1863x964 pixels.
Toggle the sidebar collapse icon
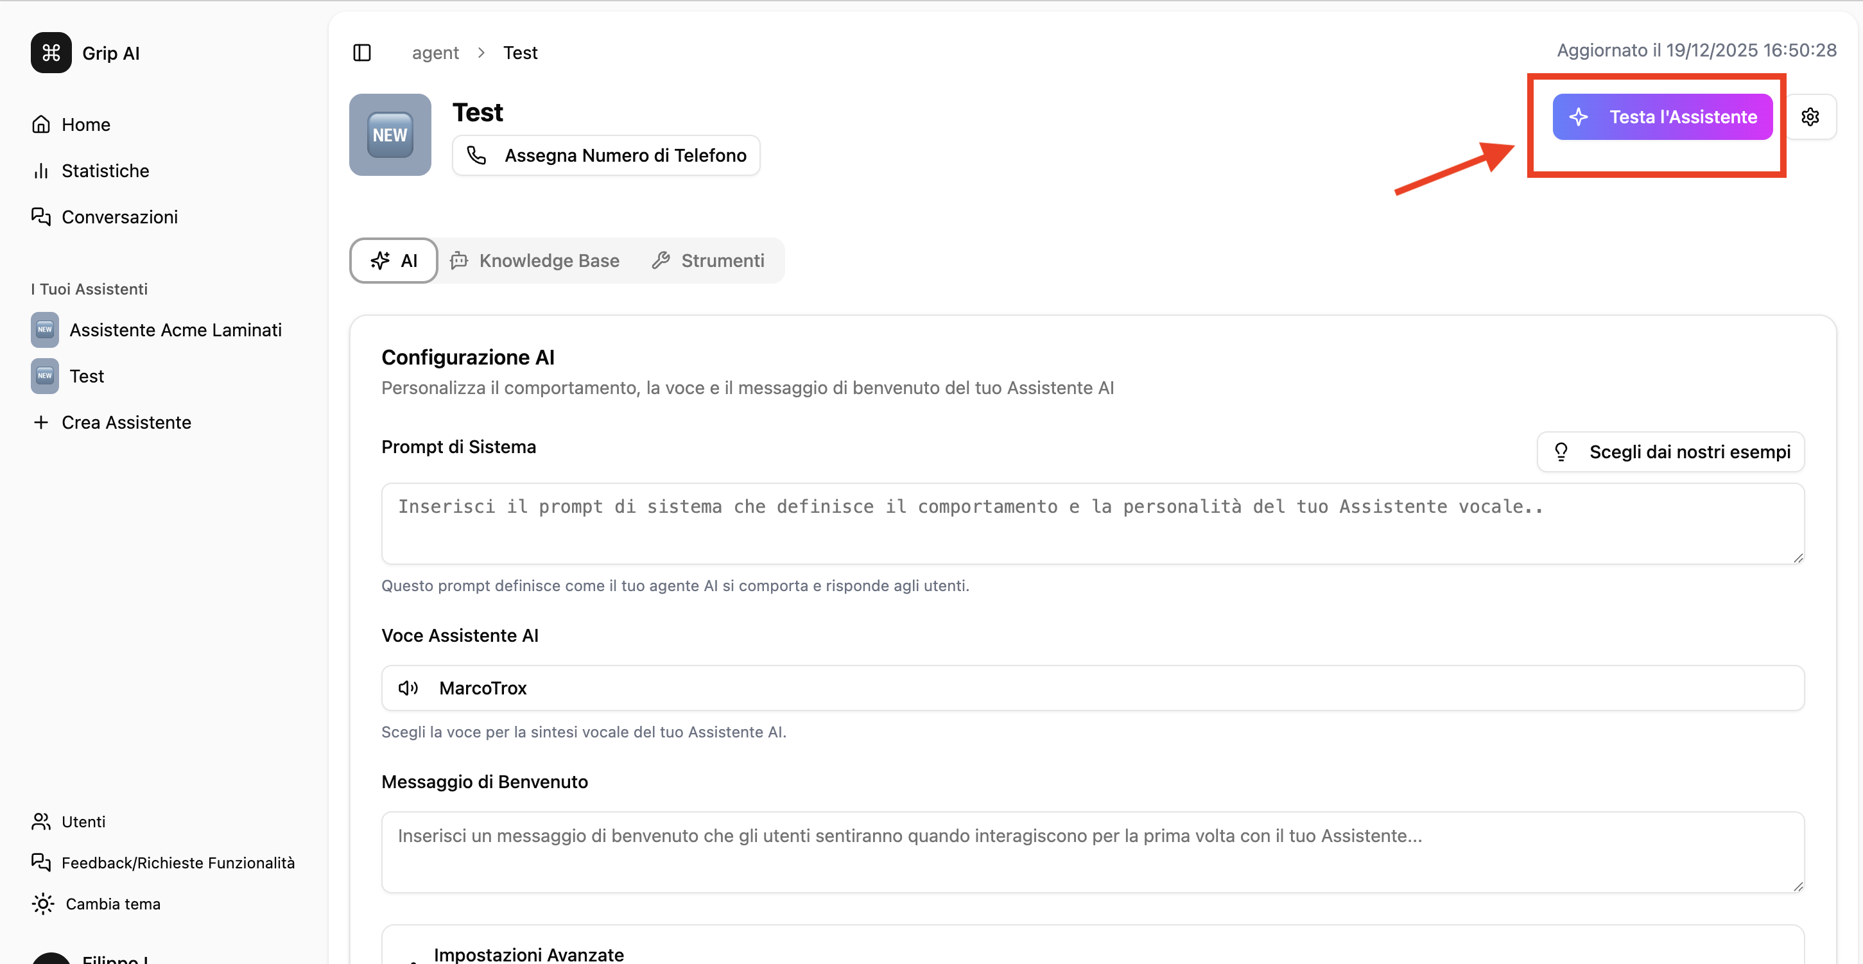coord(361,52)
